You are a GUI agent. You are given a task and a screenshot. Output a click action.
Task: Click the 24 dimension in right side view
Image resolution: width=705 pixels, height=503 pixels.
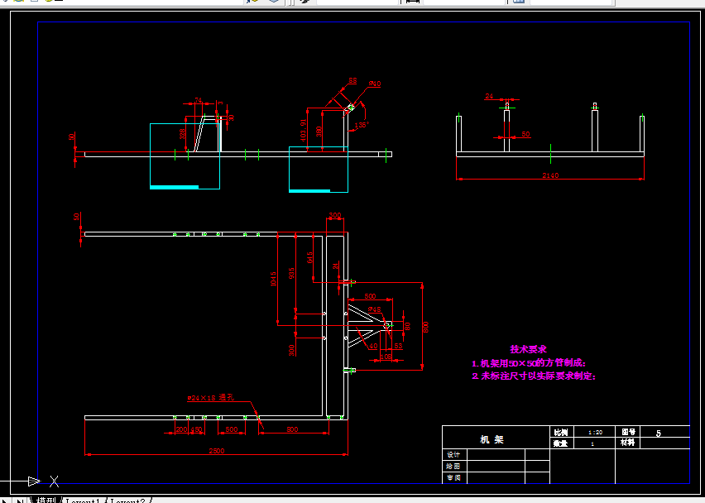click(489, 96)
